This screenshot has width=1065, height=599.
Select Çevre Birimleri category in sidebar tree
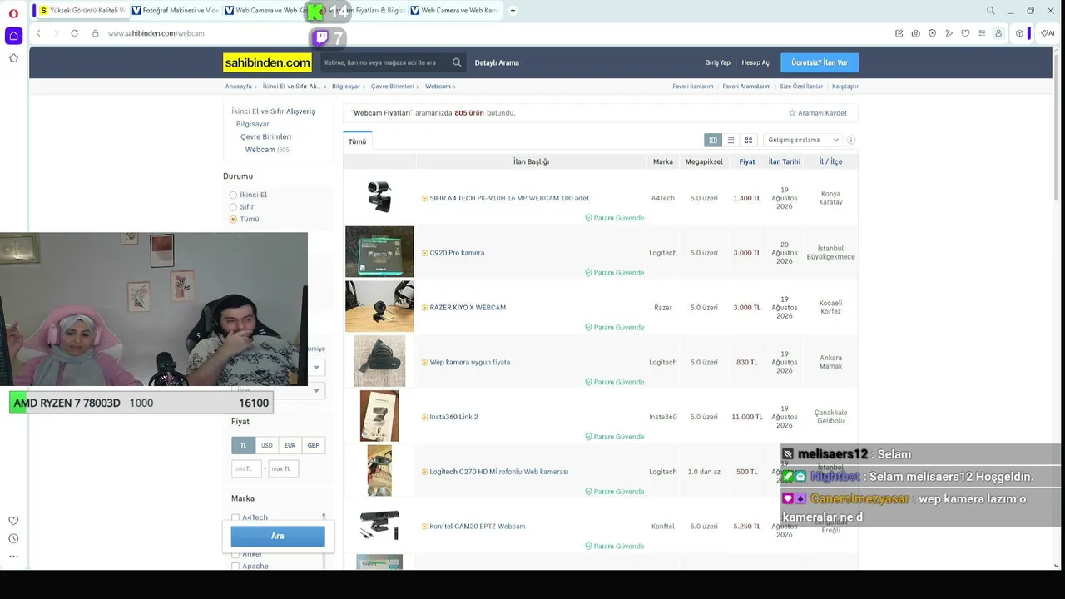click(x=266, y=136)
